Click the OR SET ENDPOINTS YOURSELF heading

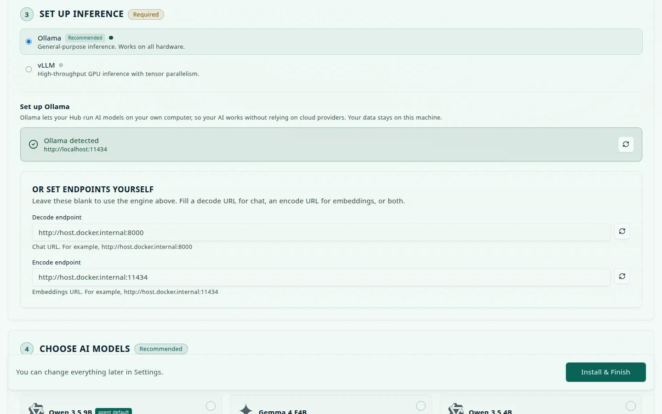pyautogui.click(x=93, y=190)
